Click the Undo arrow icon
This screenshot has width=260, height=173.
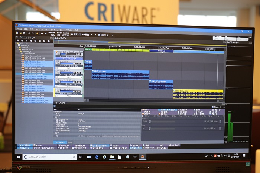point(29,33)
